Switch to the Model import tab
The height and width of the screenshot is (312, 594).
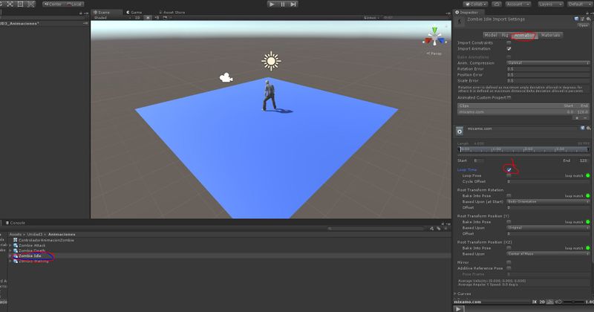tap(491, 35)
